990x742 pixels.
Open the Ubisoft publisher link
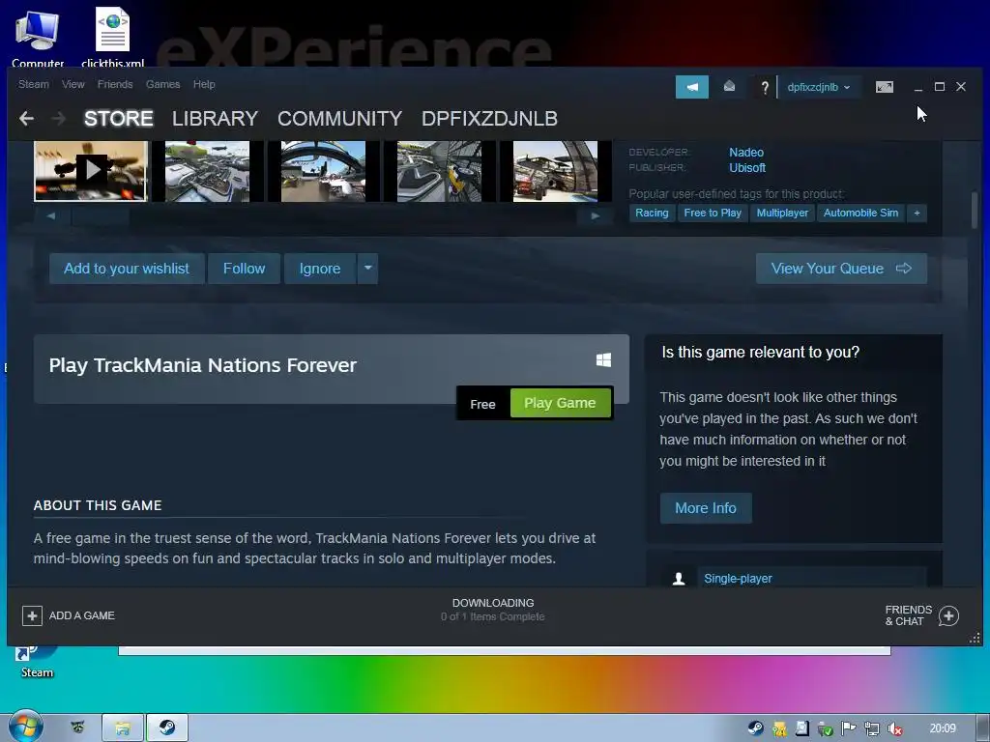coord(747,168)
